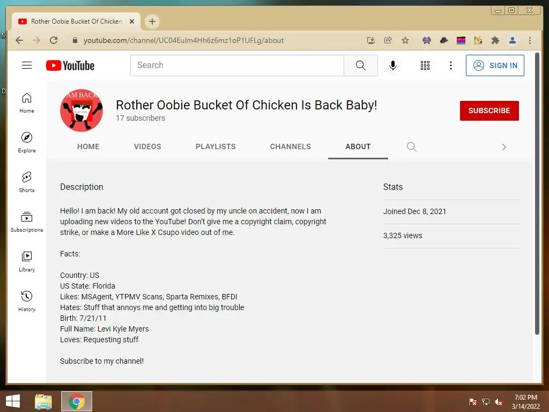
Task: Switch to the HOME channel tab
Action: (x=88, y=147)
